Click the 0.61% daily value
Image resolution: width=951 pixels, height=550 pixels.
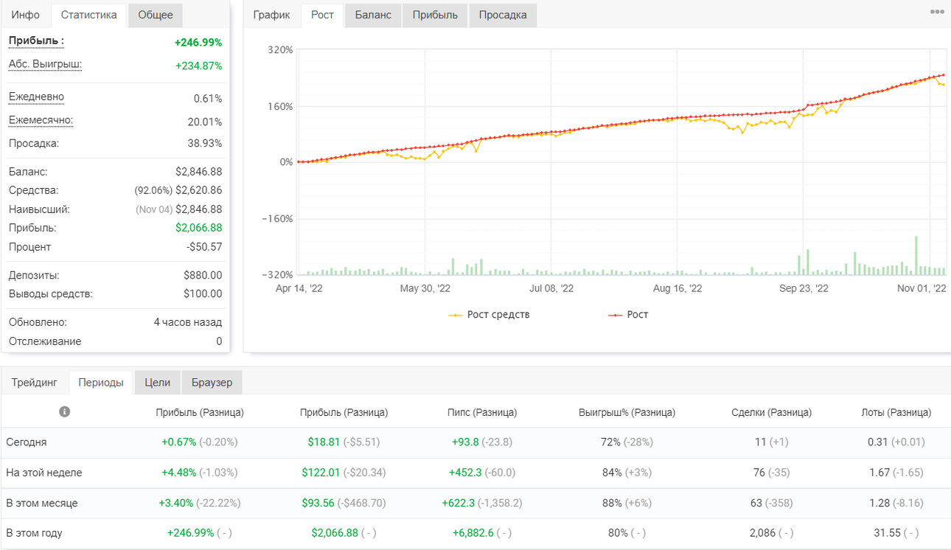(x=208, y=99)
